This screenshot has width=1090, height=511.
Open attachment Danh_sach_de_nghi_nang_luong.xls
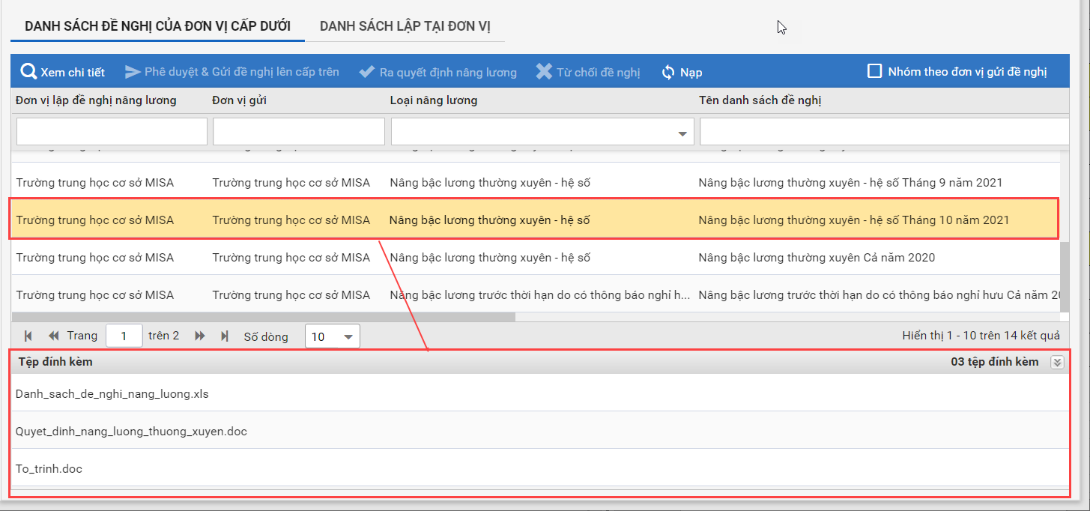(112, 393)
